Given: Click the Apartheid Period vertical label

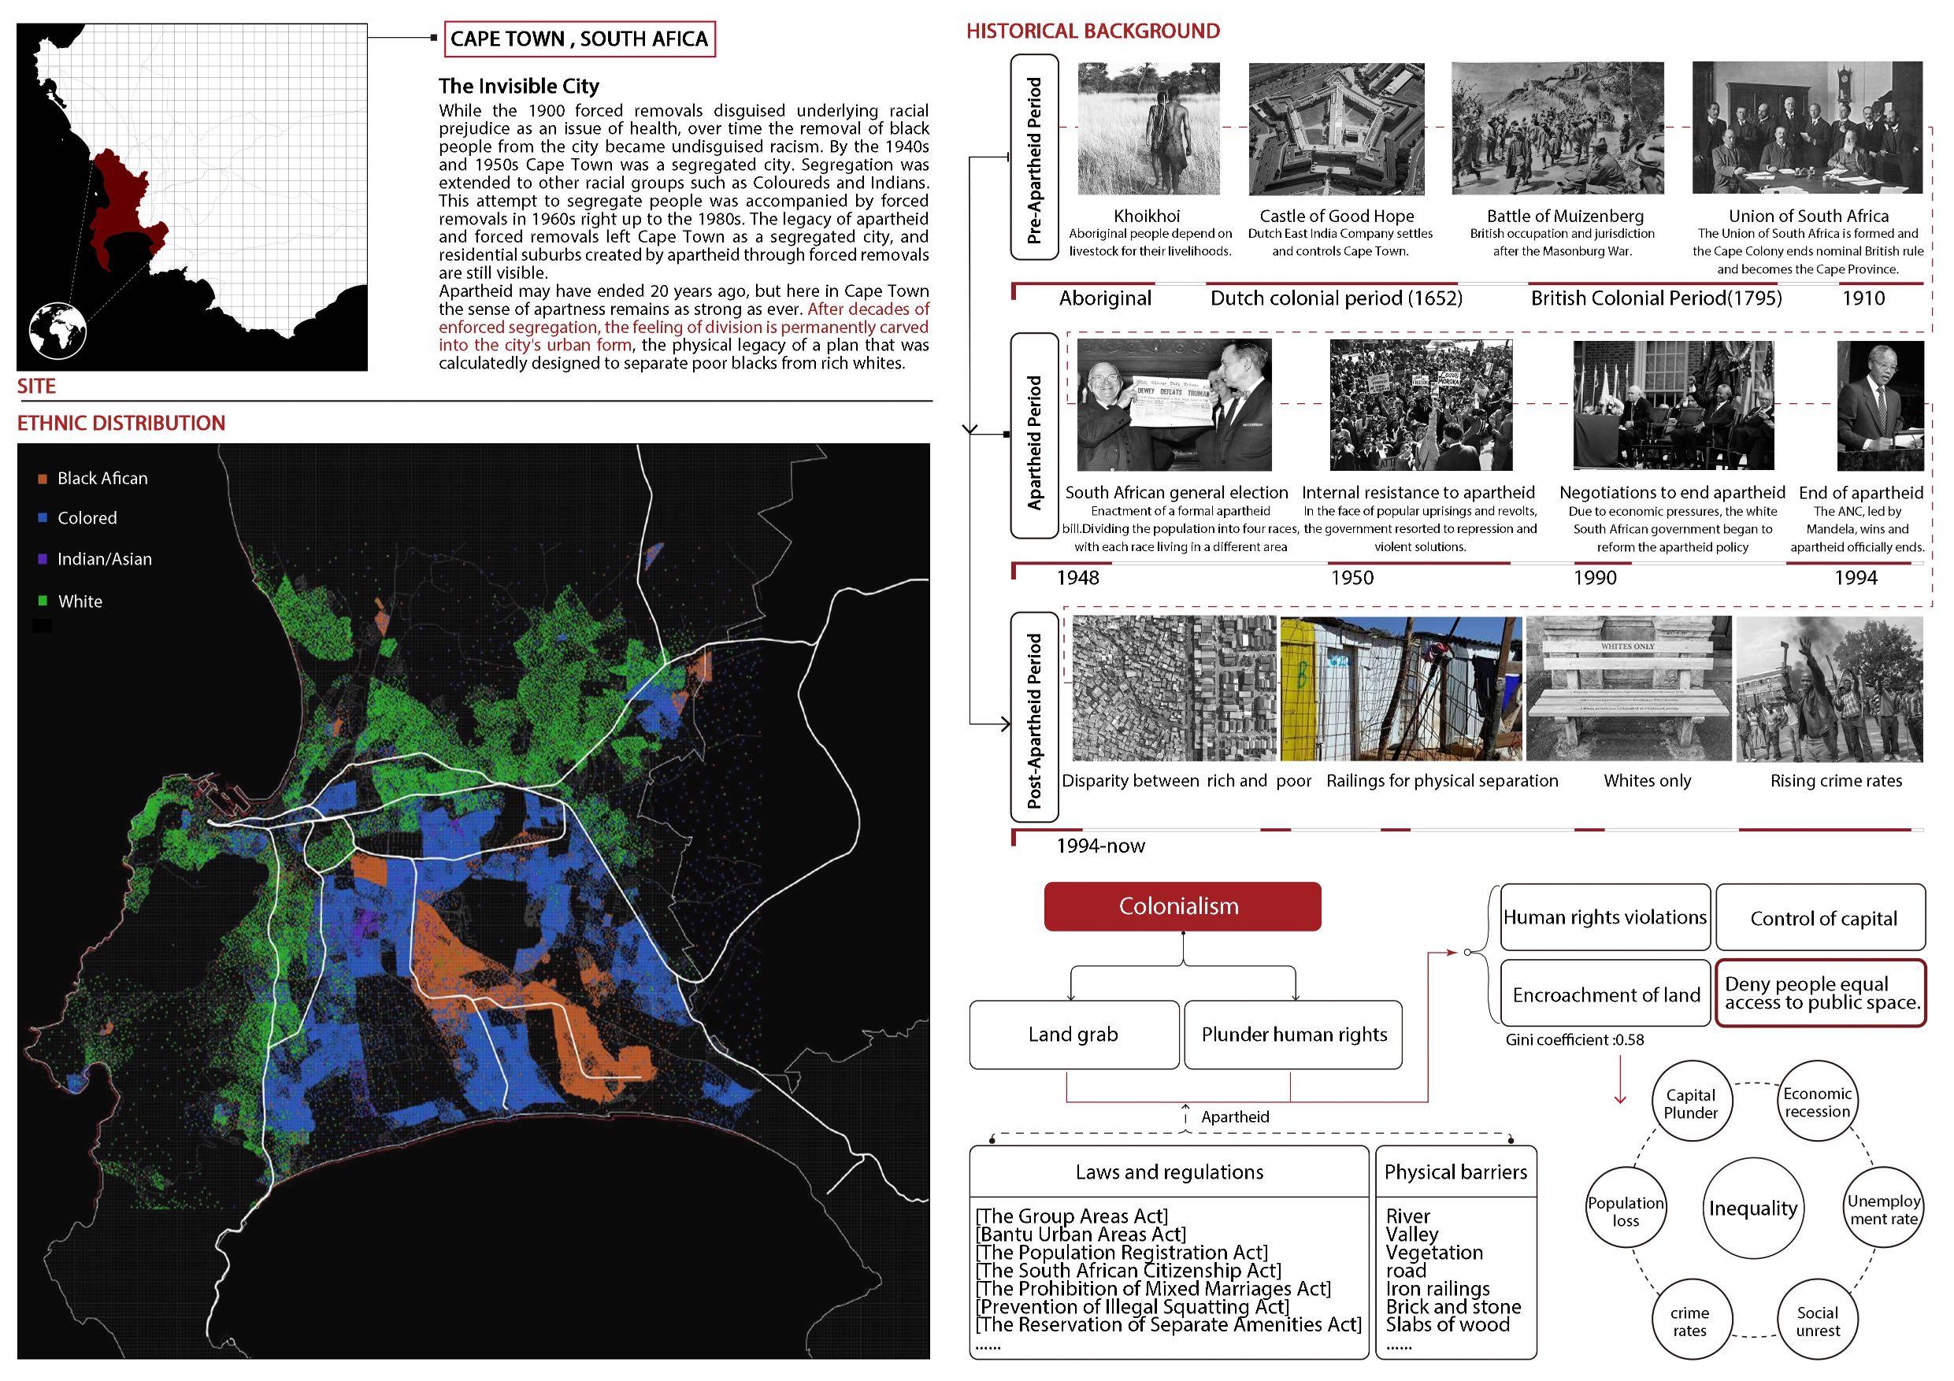Looking at the screenshot, I should click(x=1034, y=437).
